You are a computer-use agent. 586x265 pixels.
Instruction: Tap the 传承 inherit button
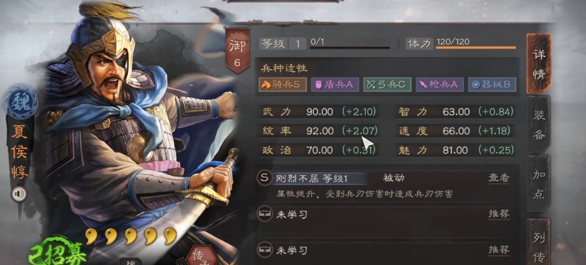[203, 255]
